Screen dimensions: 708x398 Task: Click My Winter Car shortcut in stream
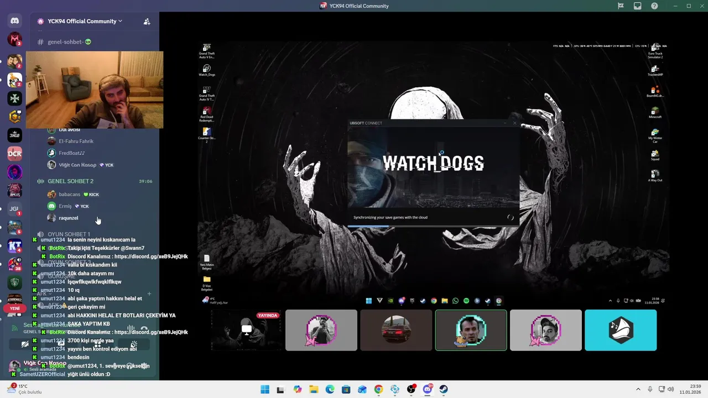click(655, 135)
